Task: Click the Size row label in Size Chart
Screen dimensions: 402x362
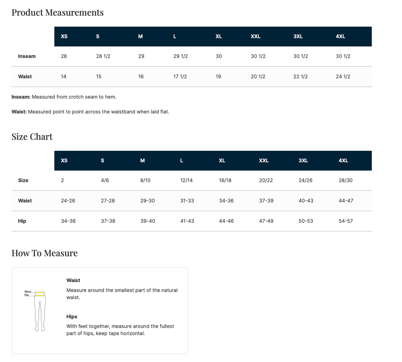Action: click(23, 180)
